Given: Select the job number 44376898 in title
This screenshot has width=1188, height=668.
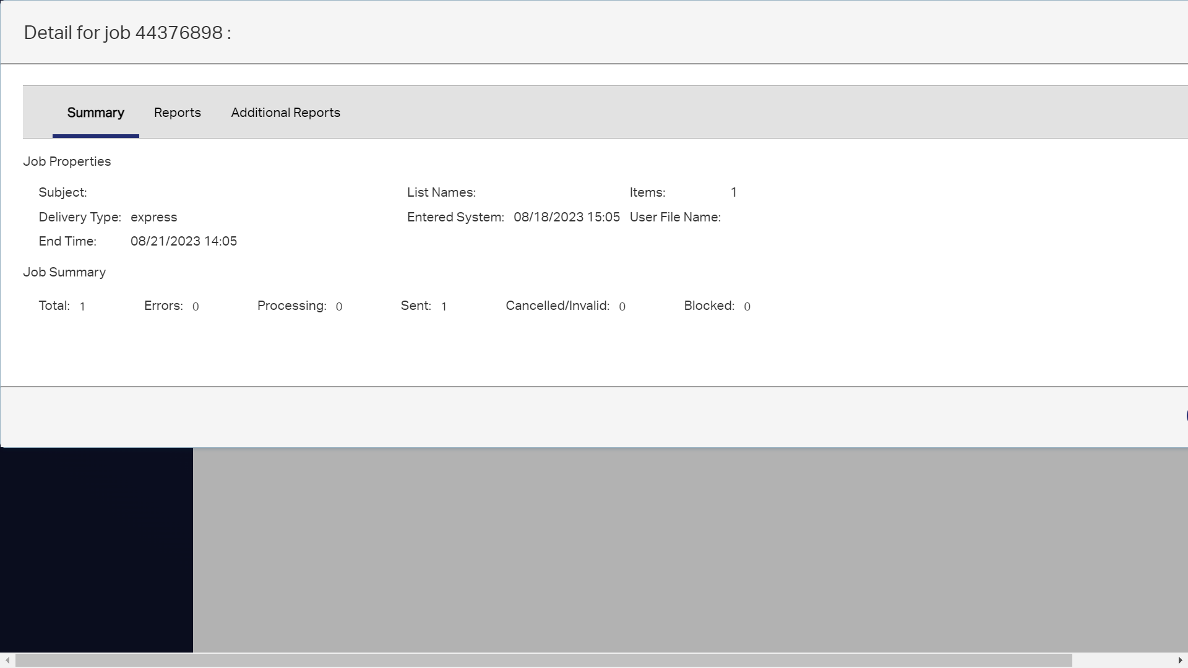Looking at the screenshot, I should [x=179, y=33].
